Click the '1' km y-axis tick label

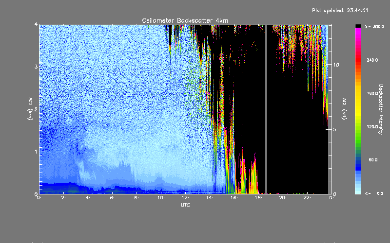click(36, 152)
